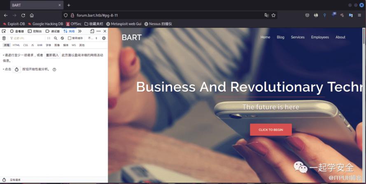Click the Employees nav link
This screenshot has width=366, height=184.
320,37
